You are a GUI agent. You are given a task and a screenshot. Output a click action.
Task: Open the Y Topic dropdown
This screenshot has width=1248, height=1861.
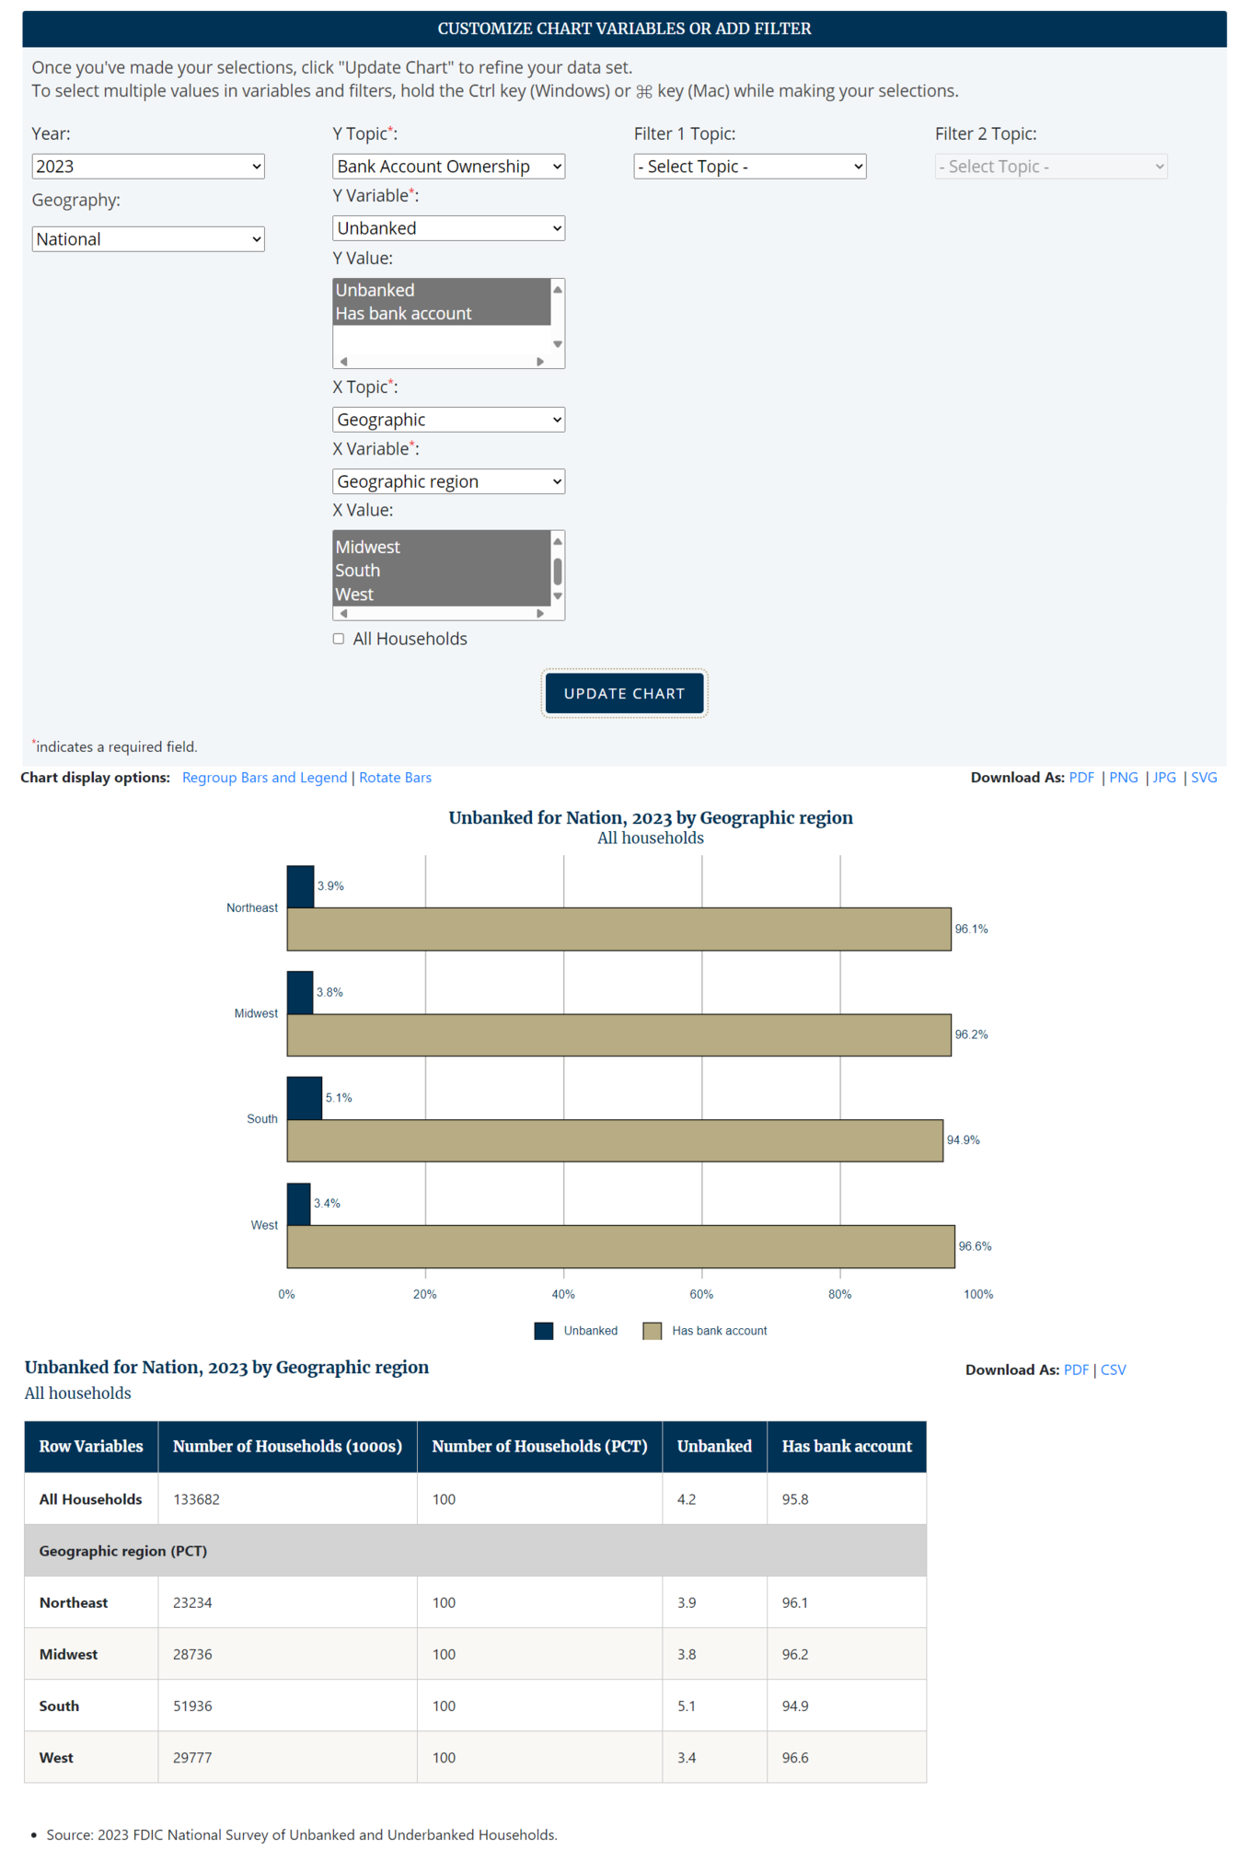tap(448, 167)
